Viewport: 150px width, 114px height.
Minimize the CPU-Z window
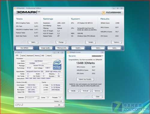coord(54,53)
